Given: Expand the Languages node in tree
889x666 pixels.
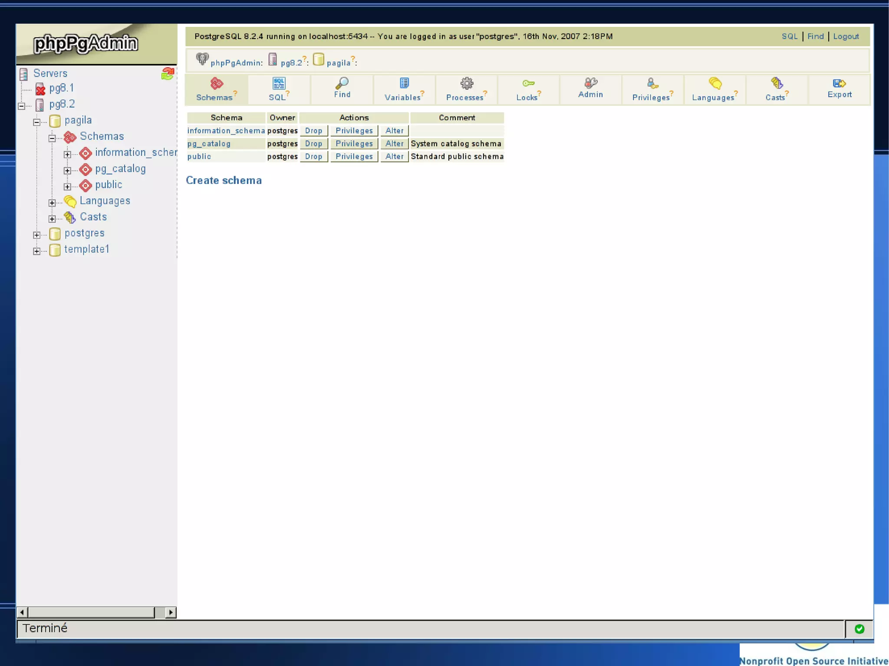Looking at the screenshot, I should (x=52, y=203).
